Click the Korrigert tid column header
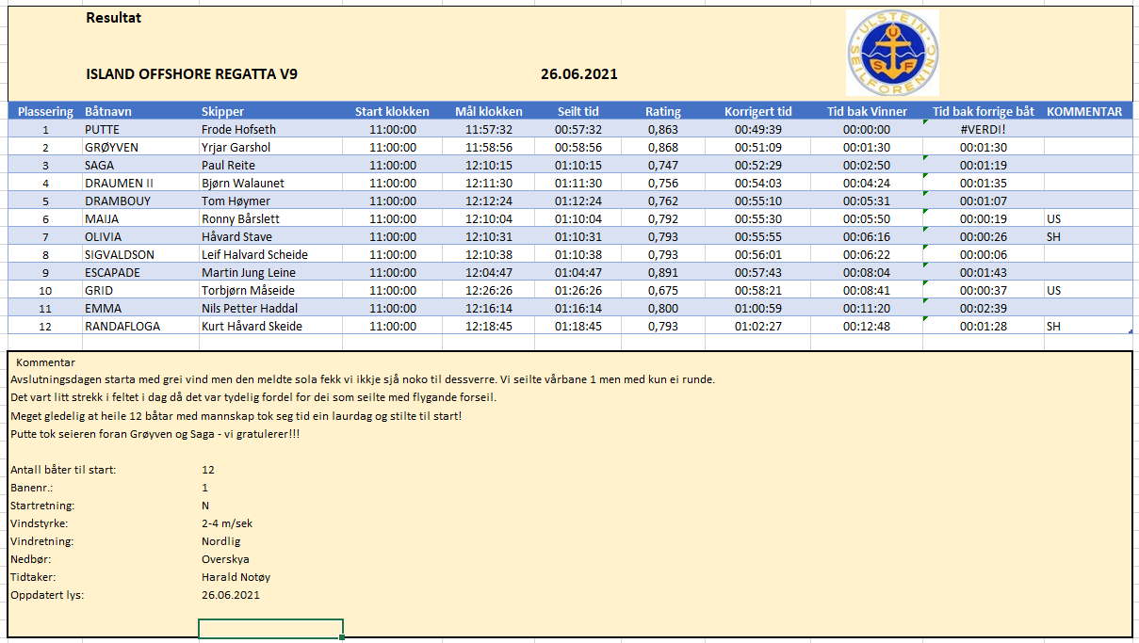 [x=757, y=111]
